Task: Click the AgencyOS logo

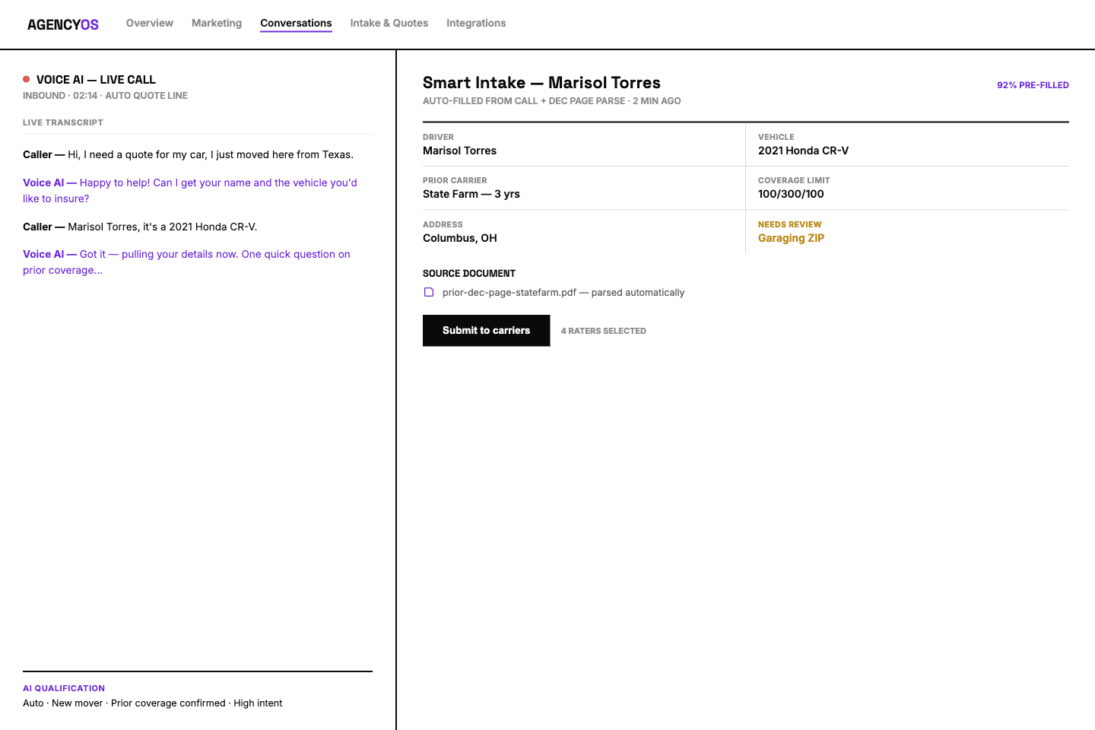Action: (63, 24)
